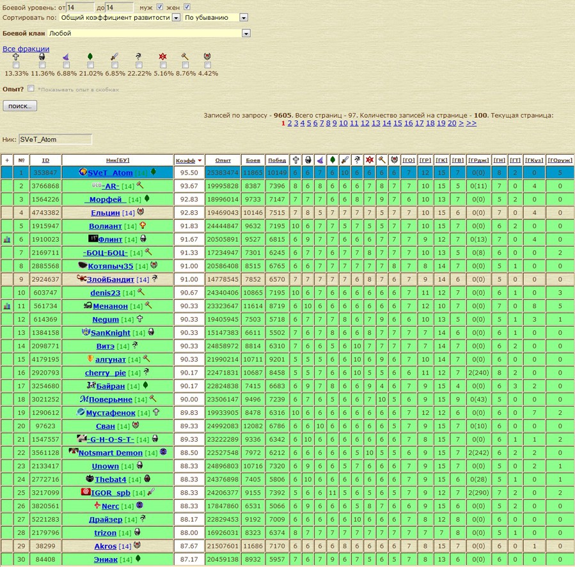
Task: Click the hammer faction icon after denis23 [14]
Action: [141, 292]
